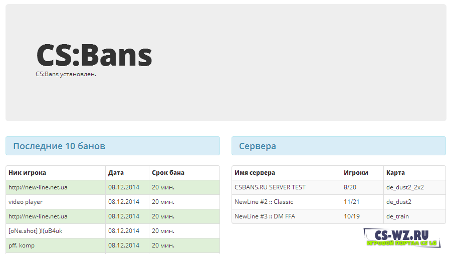Click the 'de_dust2_2x2' map cell
The image size is (452, 254).
[414, 187]
